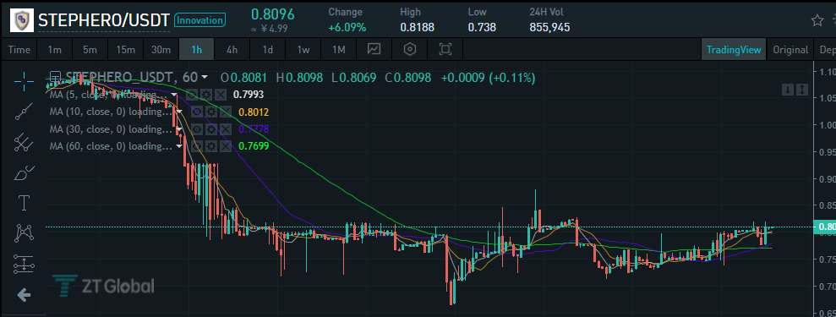Hide the MA 30 indicator line
The height and width of the screenshot is (317, 836).
pyautogui.click(x=197, y=129)
